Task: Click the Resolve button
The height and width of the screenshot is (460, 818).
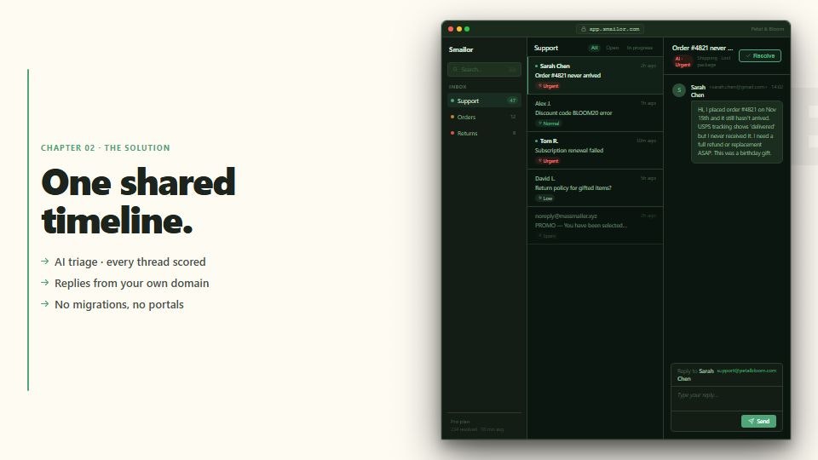Action: click(760, 56)
